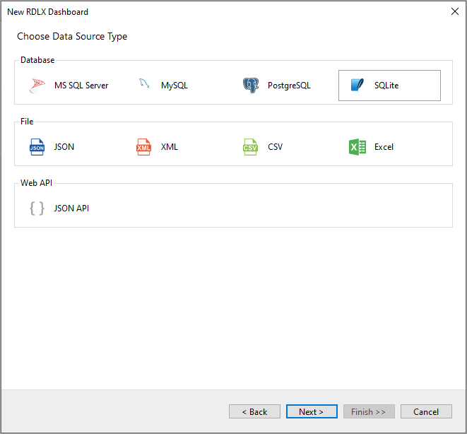Click the Excel label

(384, 147)
